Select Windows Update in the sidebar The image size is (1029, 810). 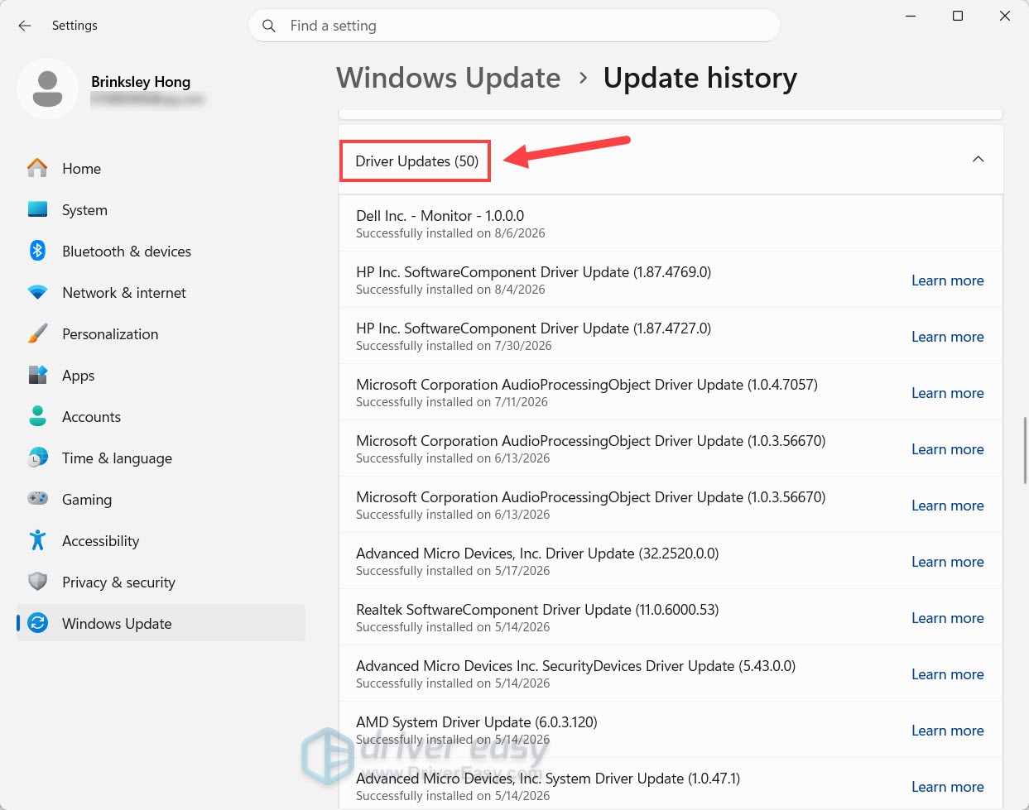161,623
